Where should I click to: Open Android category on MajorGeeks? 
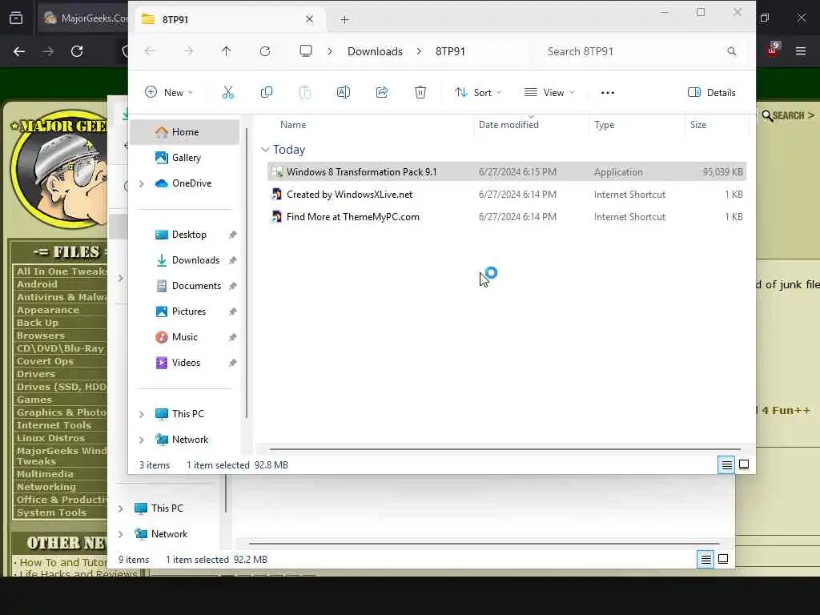click(x=37, y=284)
